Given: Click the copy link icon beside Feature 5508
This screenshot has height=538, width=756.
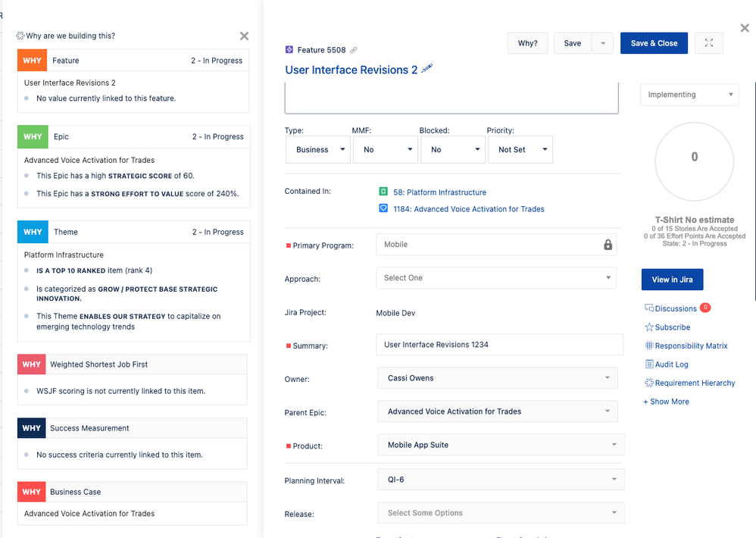Looking at the screenshot, I should (x=354, y=51).
